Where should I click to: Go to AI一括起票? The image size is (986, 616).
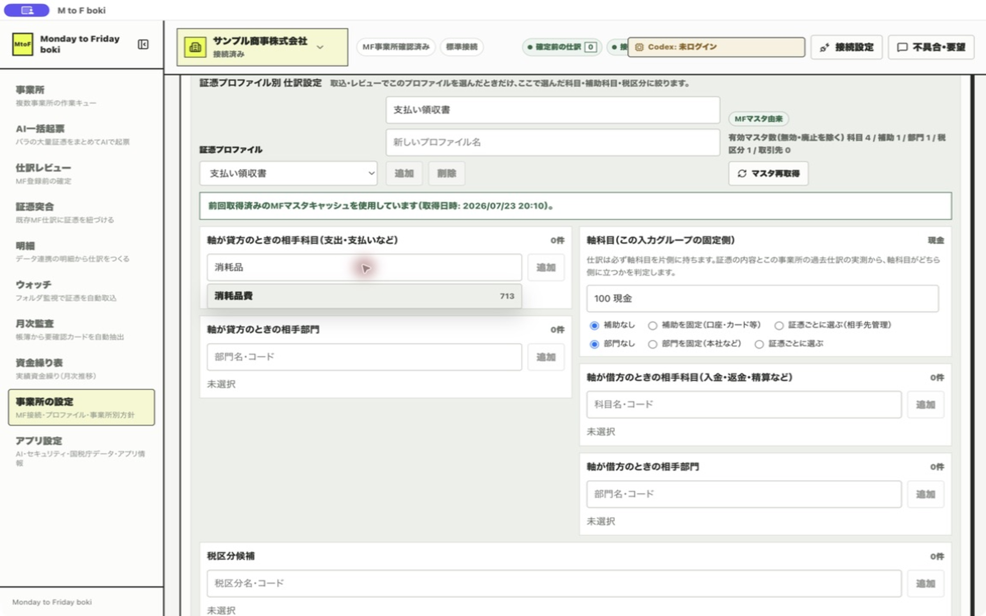pos(82,134)
